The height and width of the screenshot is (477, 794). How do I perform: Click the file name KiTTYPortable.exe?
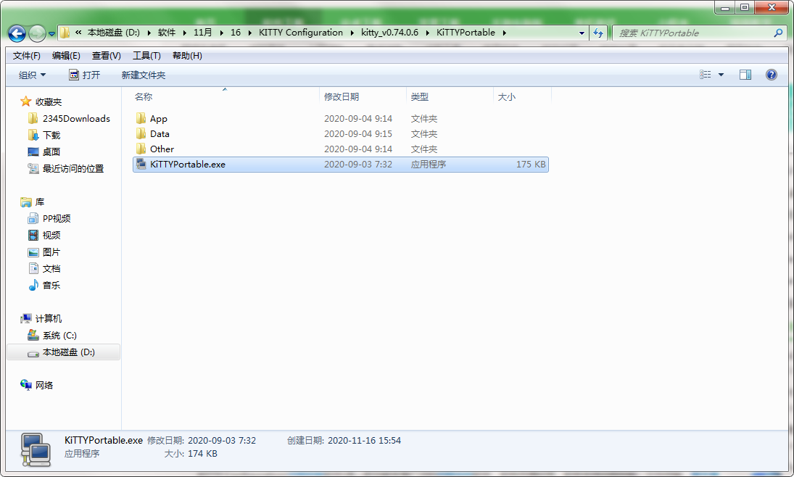click(188, 164)
